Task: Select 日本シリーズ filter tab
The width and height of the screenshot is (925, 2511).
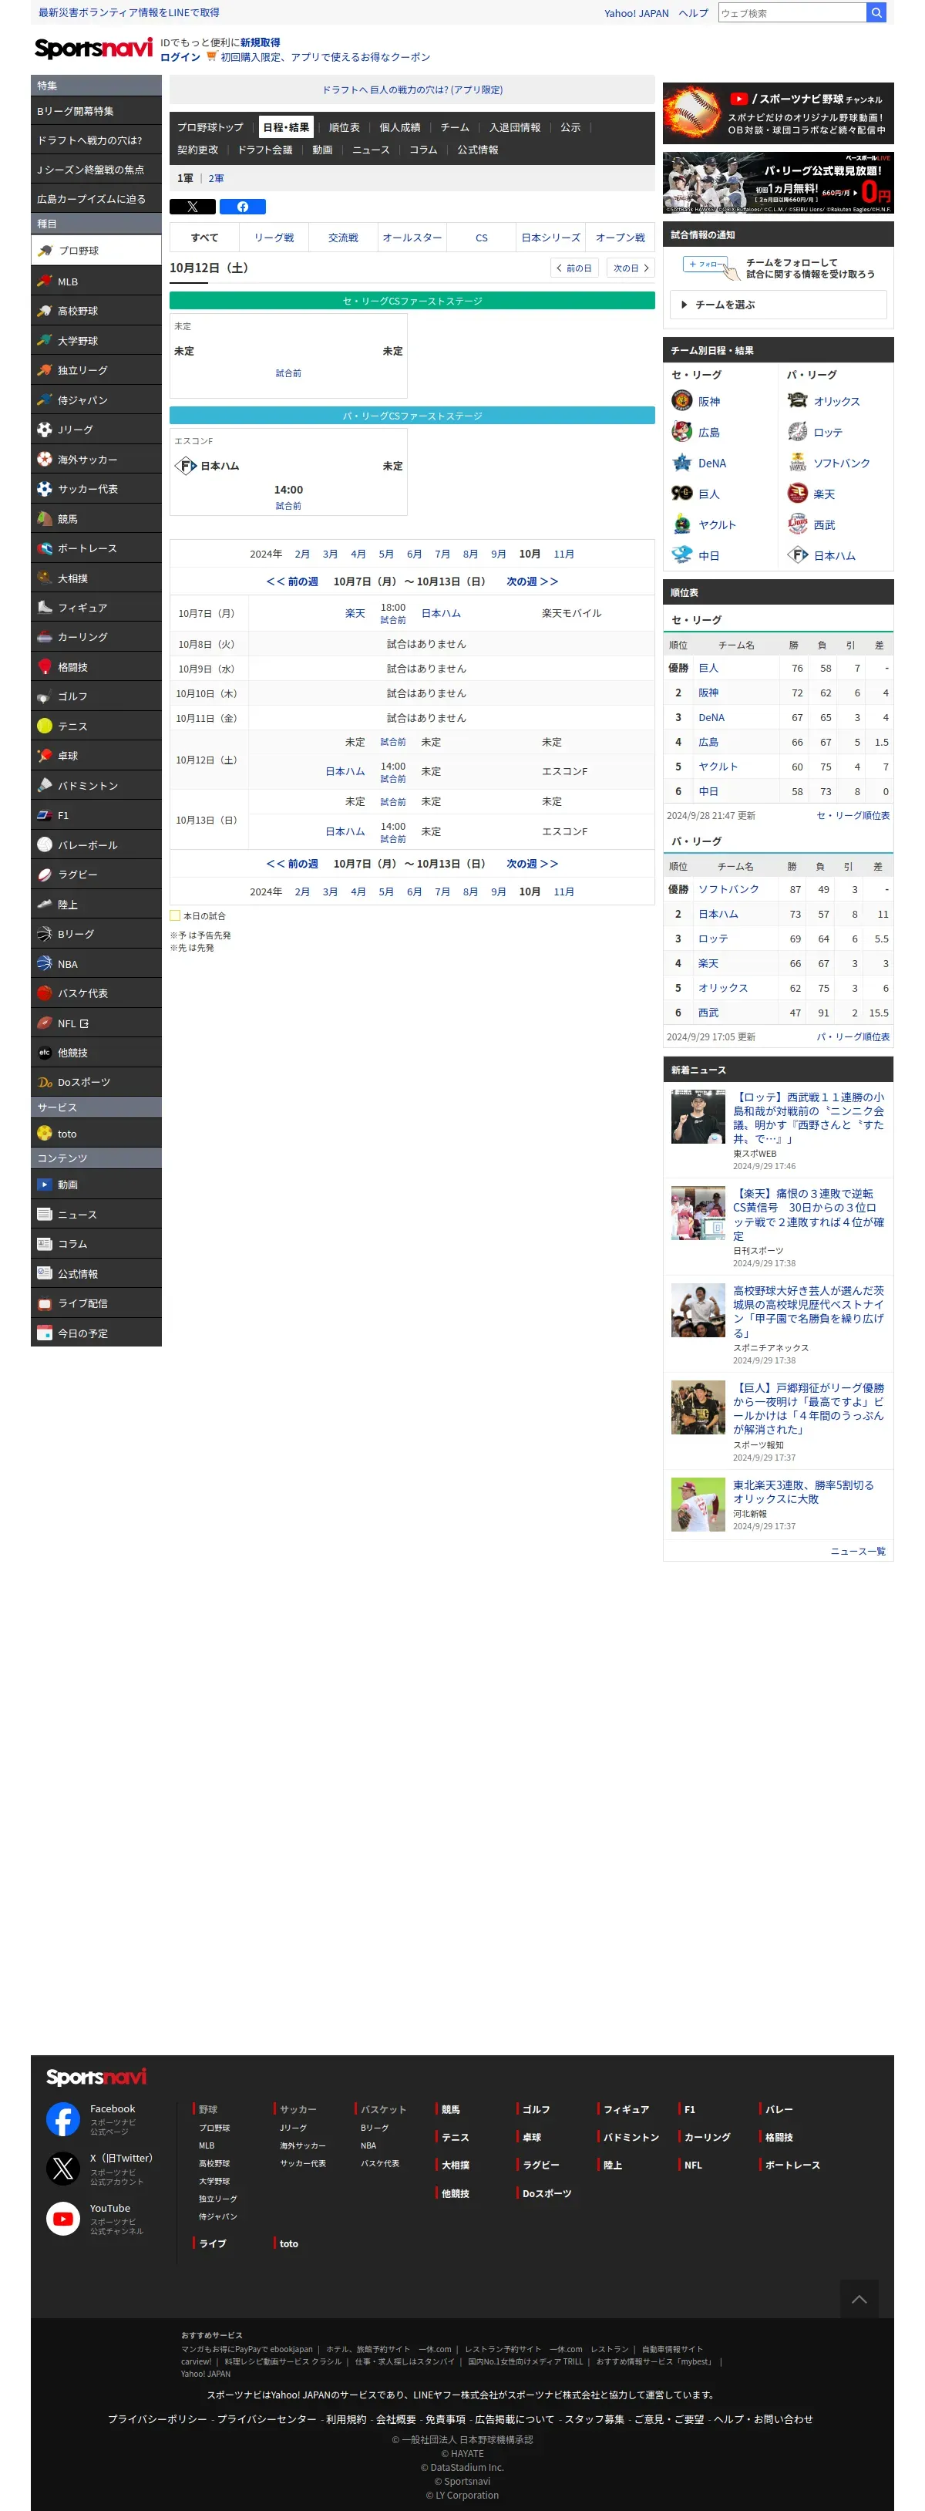Action: 550,238
